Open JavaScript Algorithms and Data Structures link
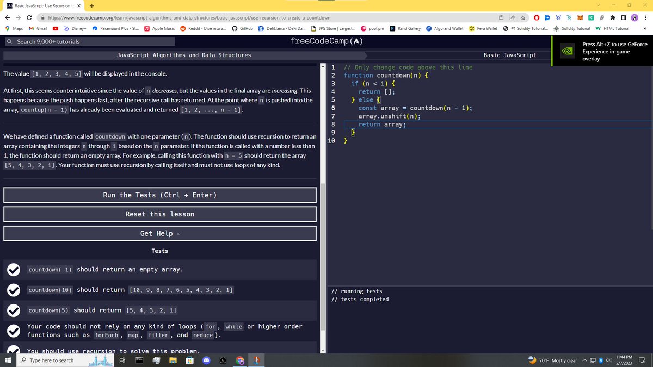This screenshot has height=367, width=653. (184, 55)
